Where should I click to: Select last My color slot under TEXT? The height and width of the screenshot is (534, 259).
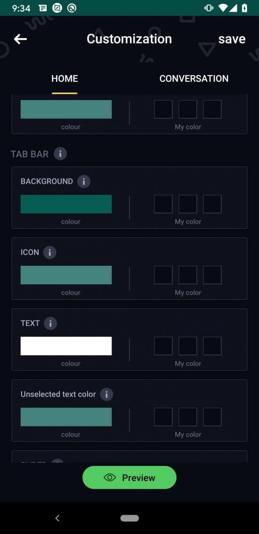point(212,346)
